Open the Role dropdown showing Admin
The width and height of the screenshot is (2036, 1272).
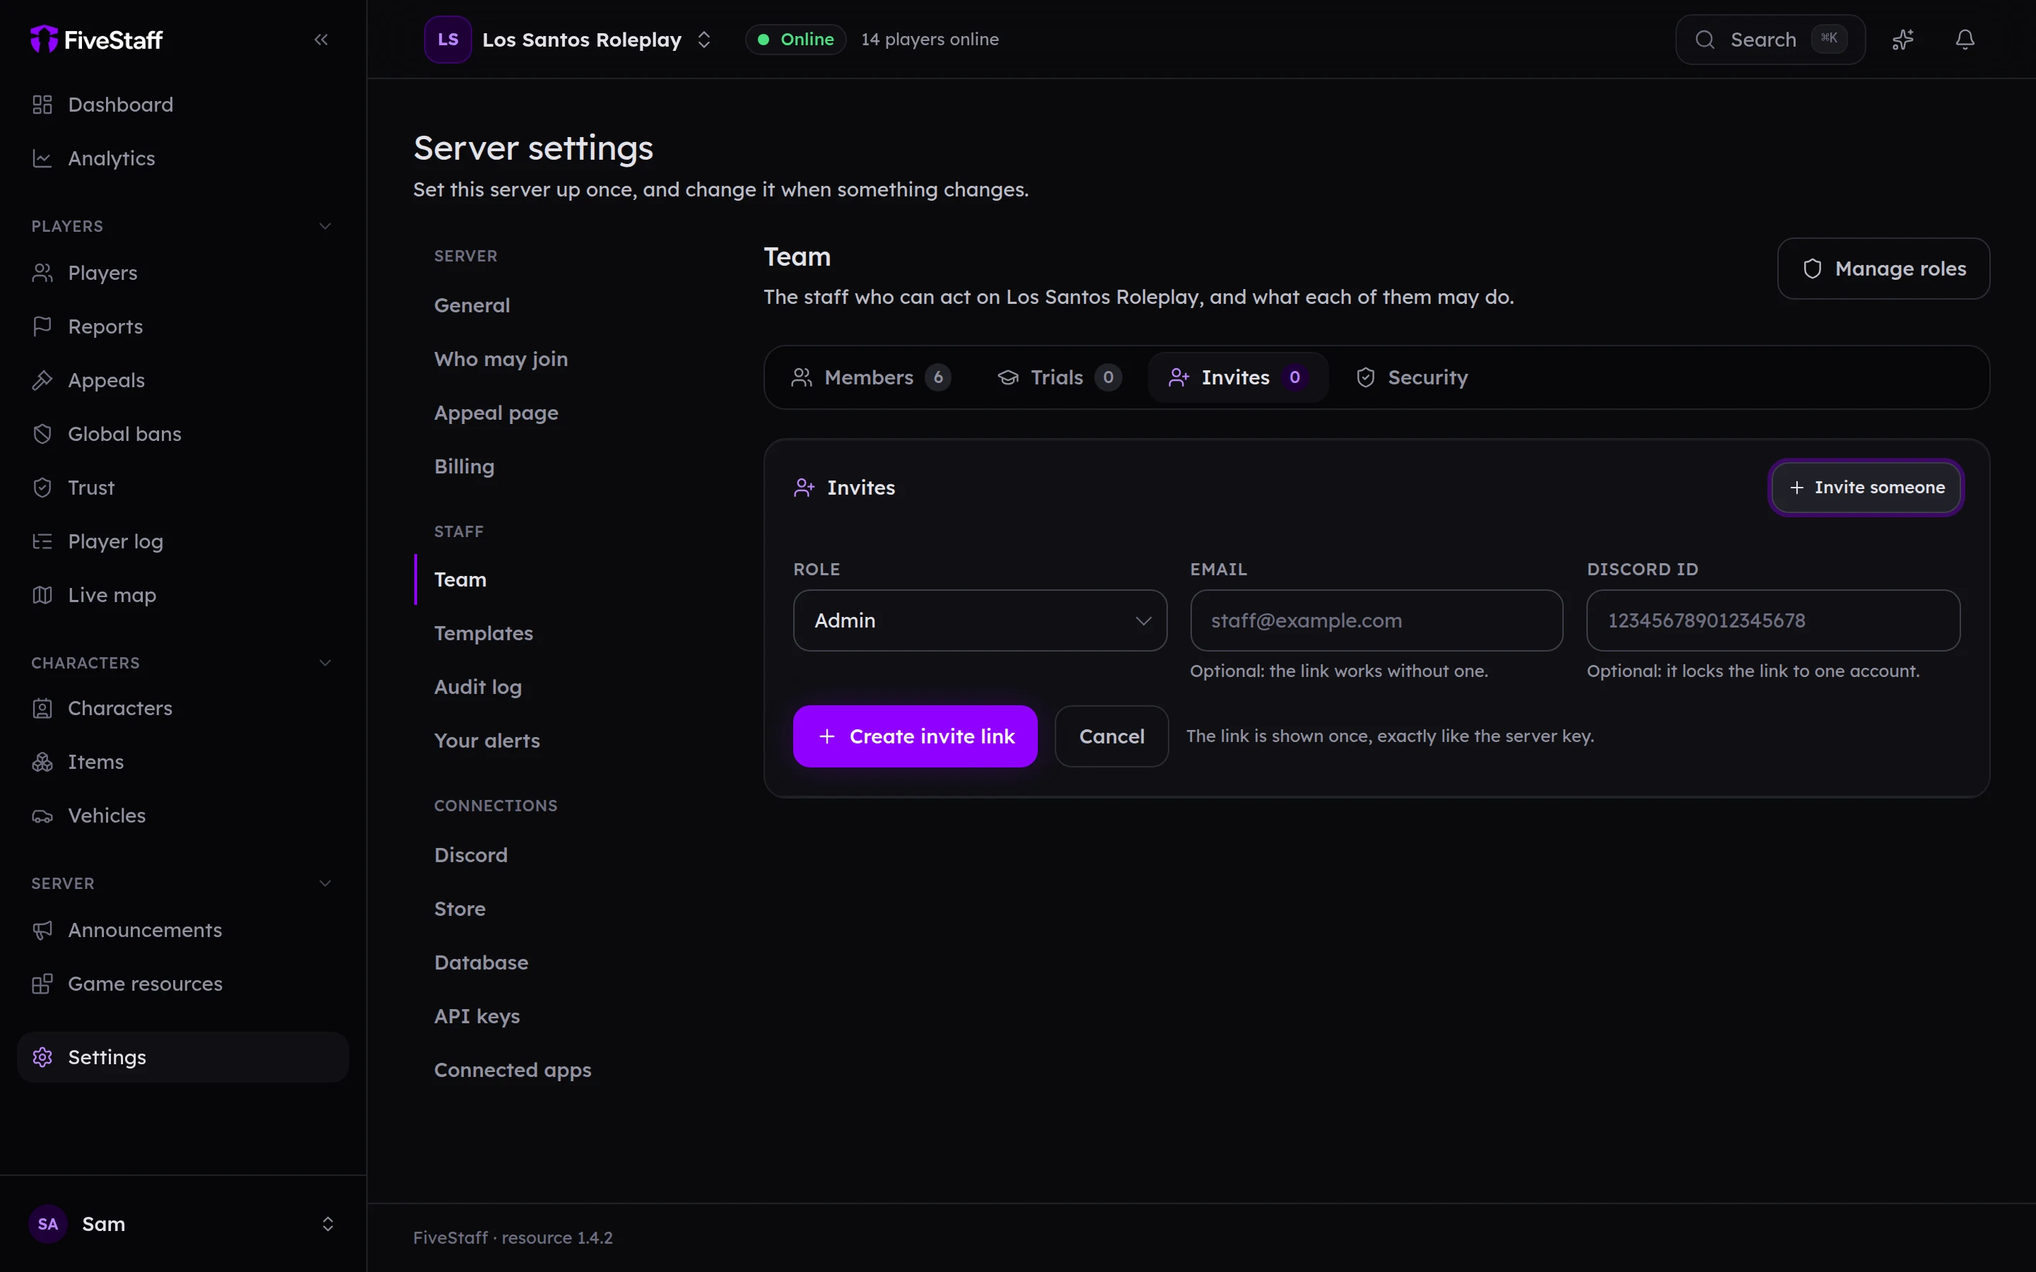[x=979, y=620]
